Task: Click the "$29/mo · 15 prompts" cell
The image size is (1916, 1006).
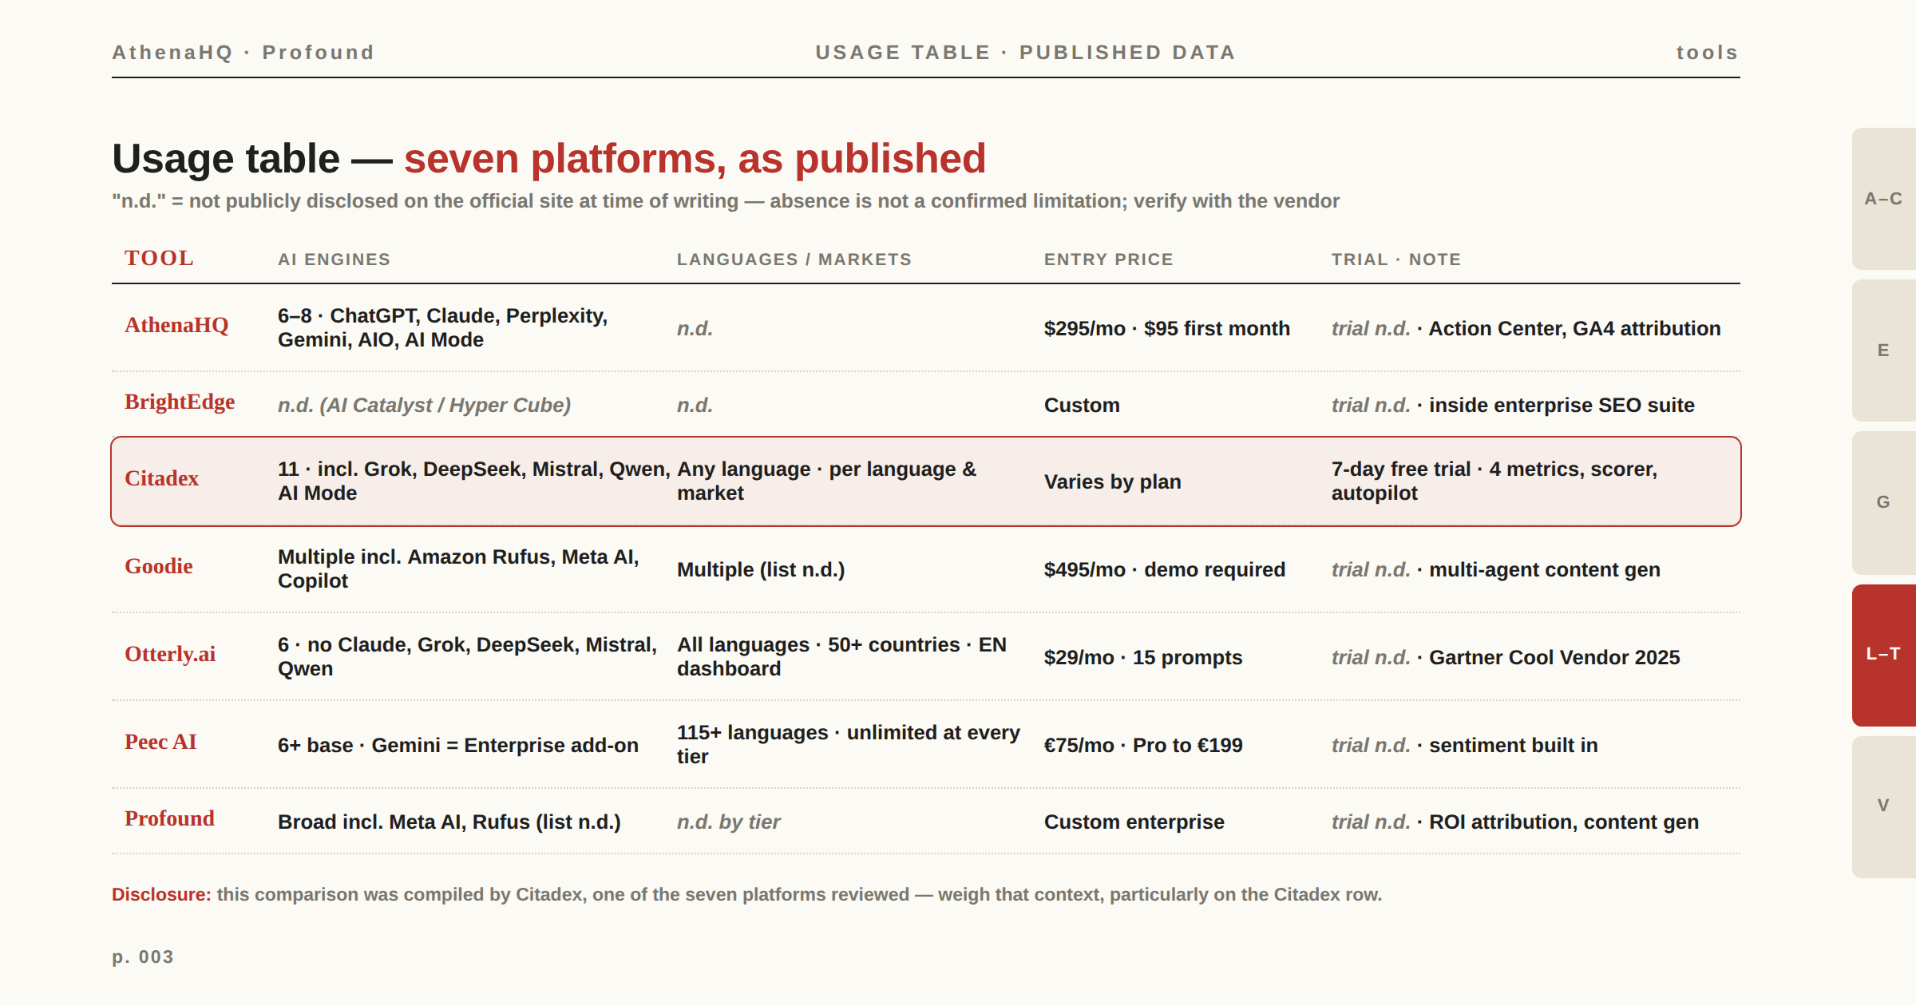Action: (1143, 657)
